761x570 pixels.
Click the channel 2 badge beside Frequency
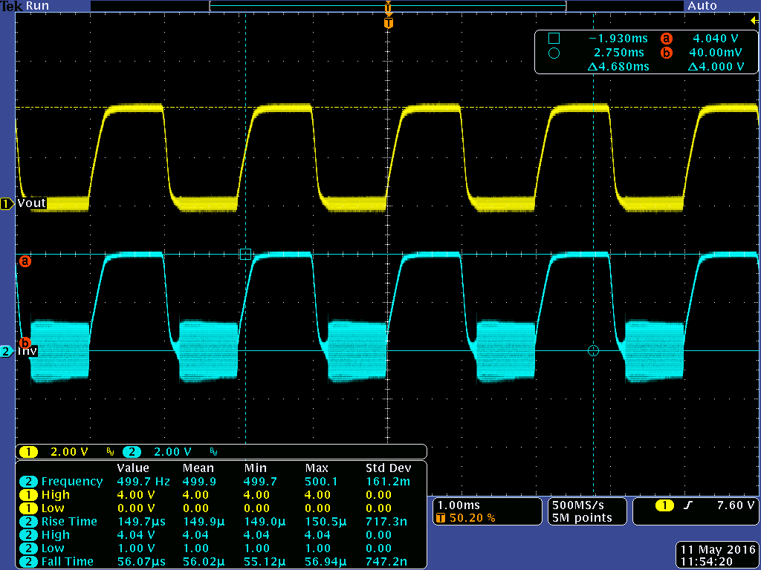(x=29, y=482)
